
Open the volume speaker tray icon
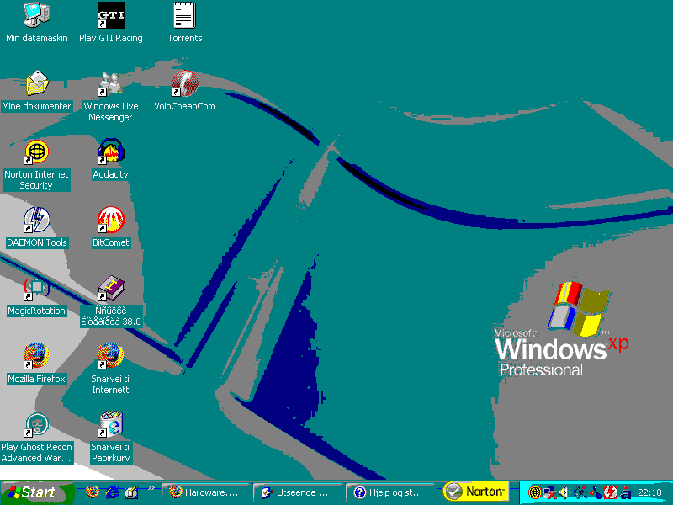click(564, 492)
